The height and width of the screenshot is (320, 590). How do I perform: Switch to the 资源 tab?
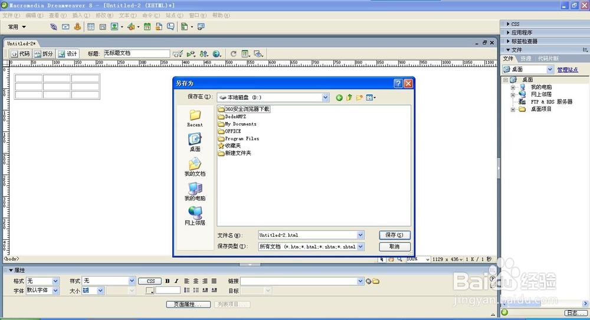526,59
